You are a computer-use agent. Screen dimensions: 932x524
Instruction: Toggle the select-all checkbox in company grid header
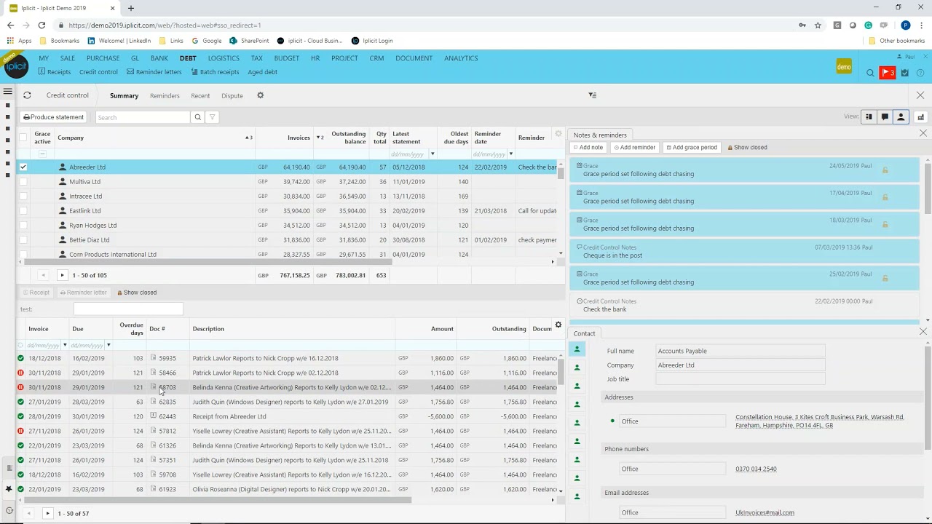pos(23,138)
